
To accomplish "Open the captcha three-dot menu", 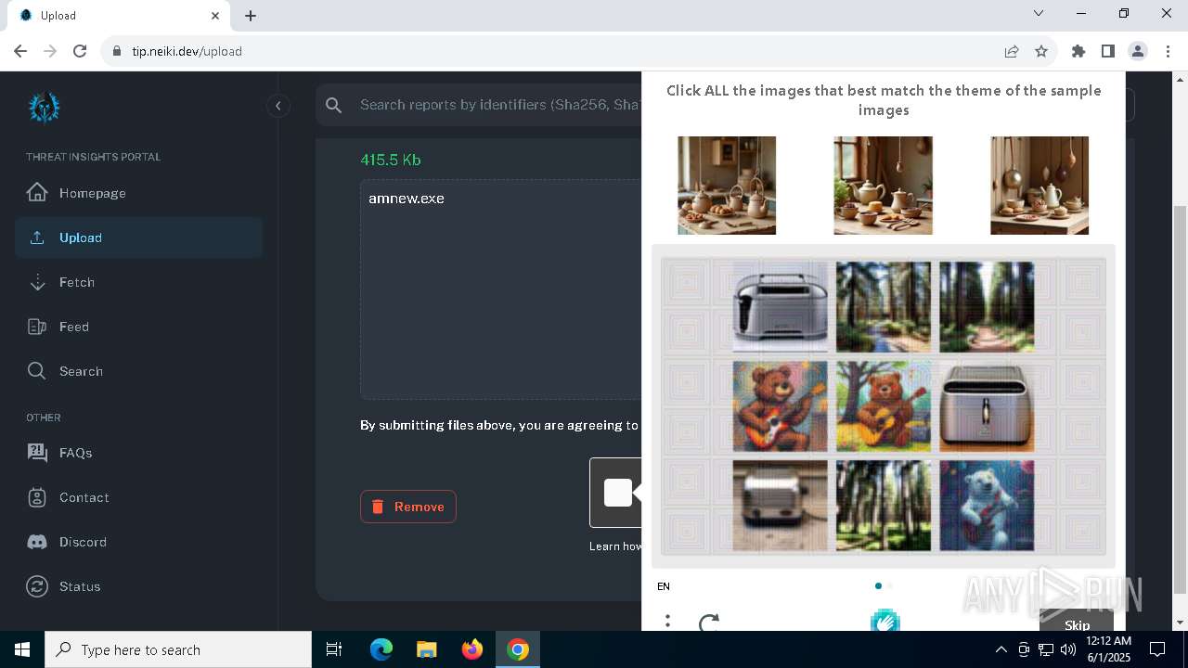I will (667, 622).
